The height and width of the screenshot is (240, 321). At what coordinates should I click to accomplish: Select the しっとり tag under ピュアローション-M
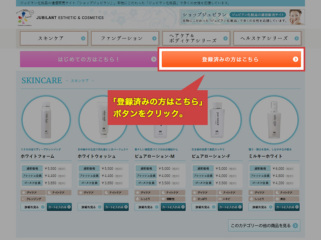click(x=147, y=199)
